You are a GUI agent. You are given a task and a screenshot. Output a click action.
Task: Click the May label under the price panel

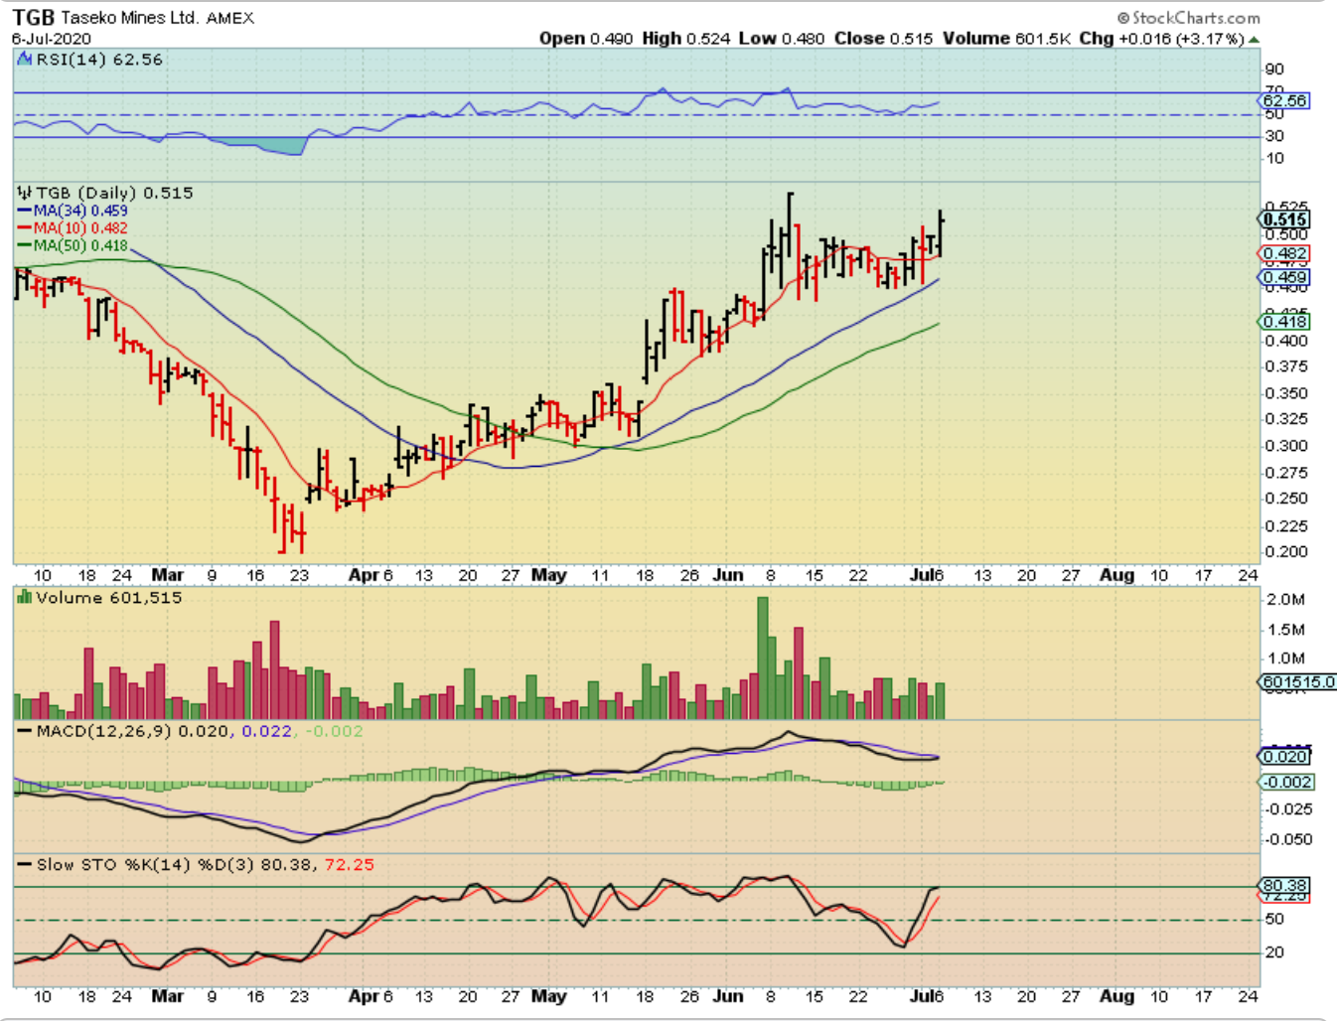[x=549, y=575]
